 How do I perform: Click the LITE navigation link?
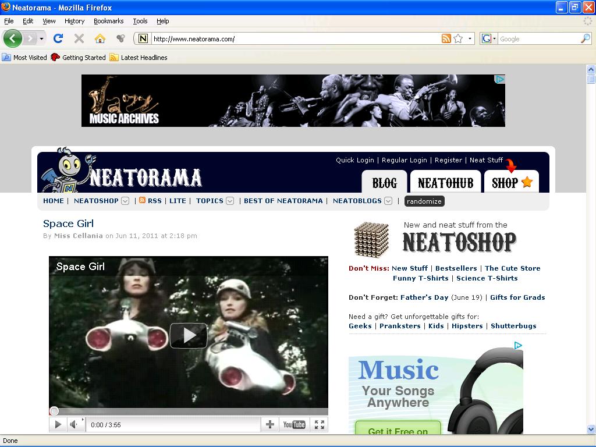pos(178,201)
